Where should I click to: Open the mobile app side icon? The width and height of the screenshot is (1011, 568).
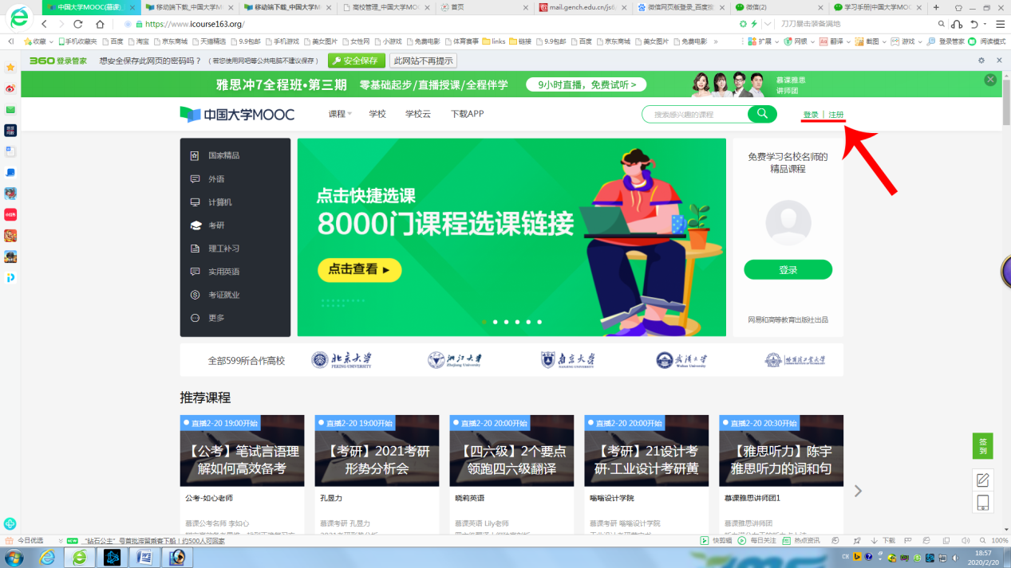982,503
